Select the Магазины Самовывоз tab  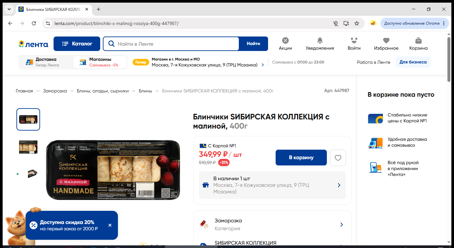coord(100,62)
